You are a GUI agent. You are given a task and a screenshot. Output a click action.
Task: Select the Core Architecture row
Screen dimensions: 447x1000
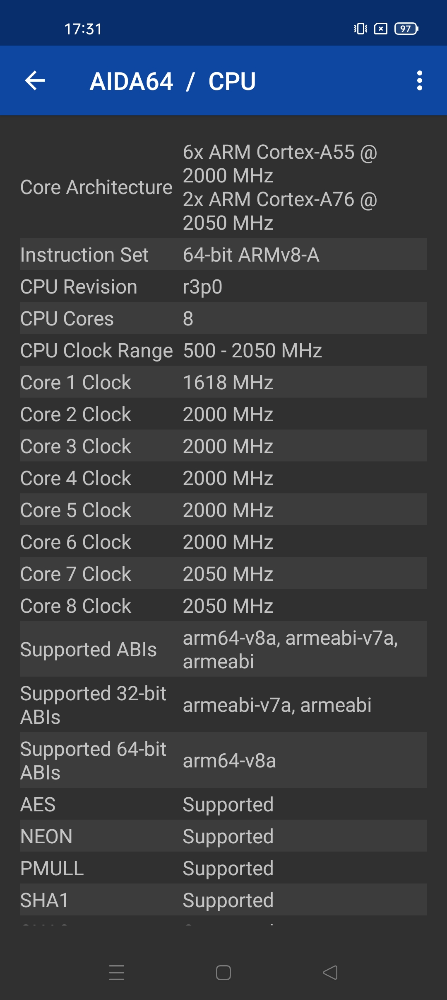coord(223,187)
